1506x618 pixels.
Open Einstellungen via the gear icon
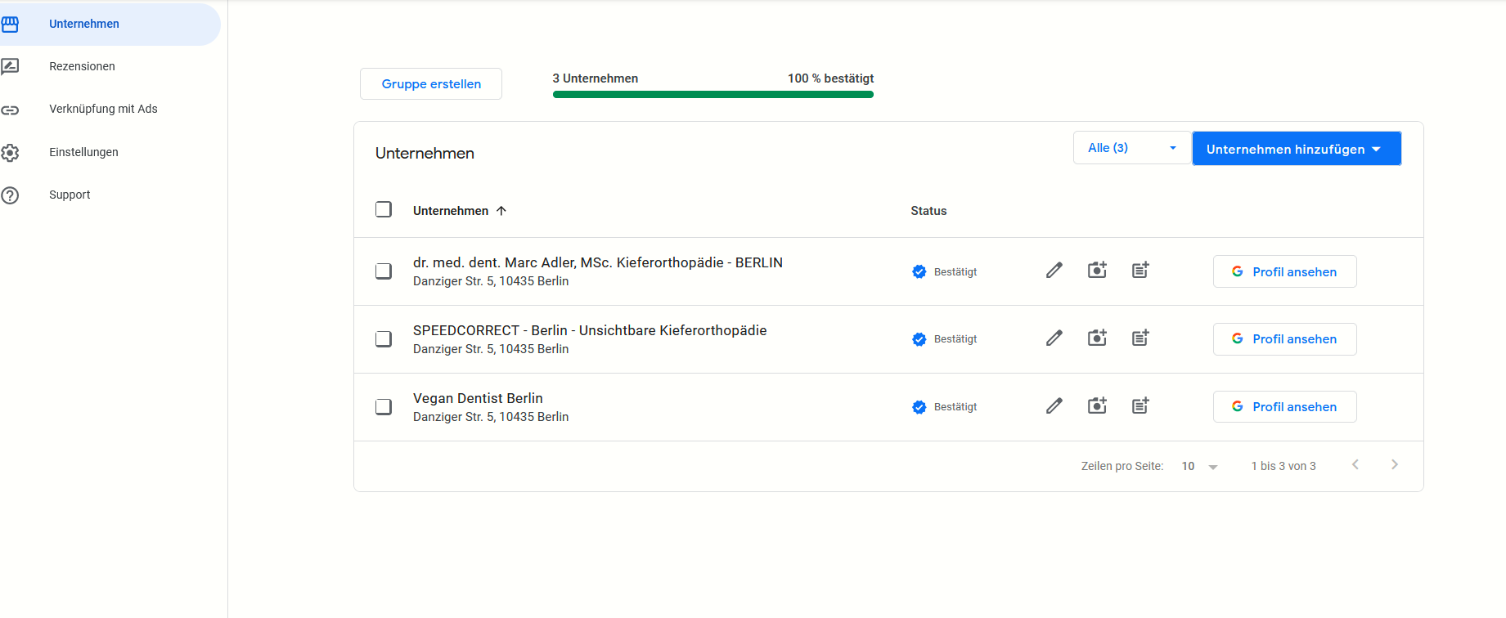pos(10,152)
